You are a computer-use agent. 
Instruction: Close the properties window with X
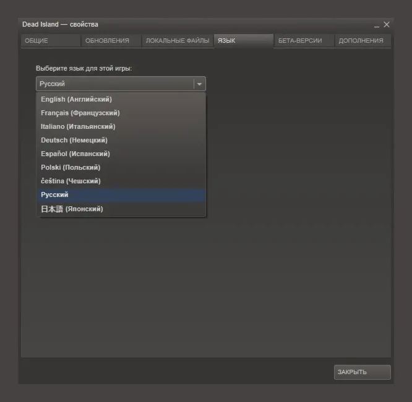pyautogui.click(x=387, y=25)
